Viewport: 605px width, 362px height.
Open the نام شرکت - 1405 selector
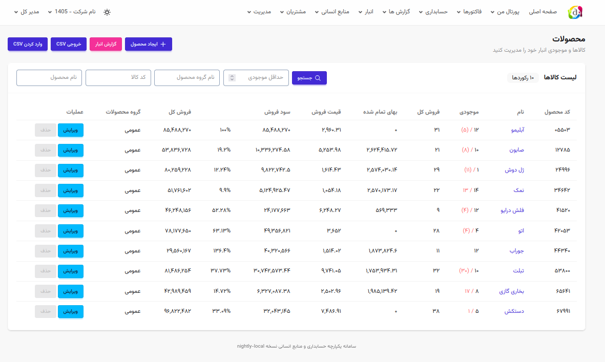pyautogui.click(x=71, y=12)
